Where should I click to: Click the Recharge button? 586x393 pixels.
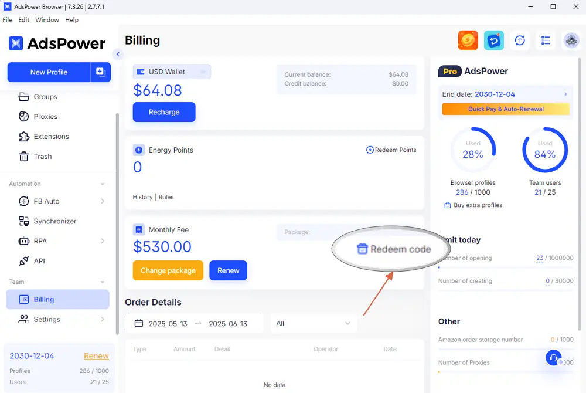[x=164, y=112]
